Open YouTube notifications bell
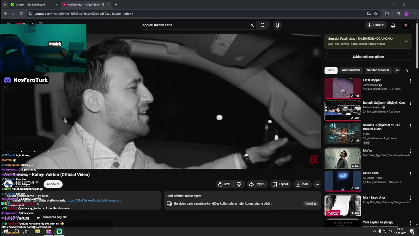419x236 pixels. coord(393,25)
